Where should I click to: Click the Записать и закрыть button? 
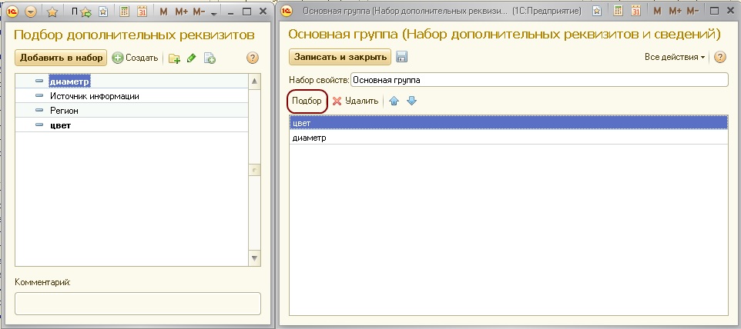point(340,57)
